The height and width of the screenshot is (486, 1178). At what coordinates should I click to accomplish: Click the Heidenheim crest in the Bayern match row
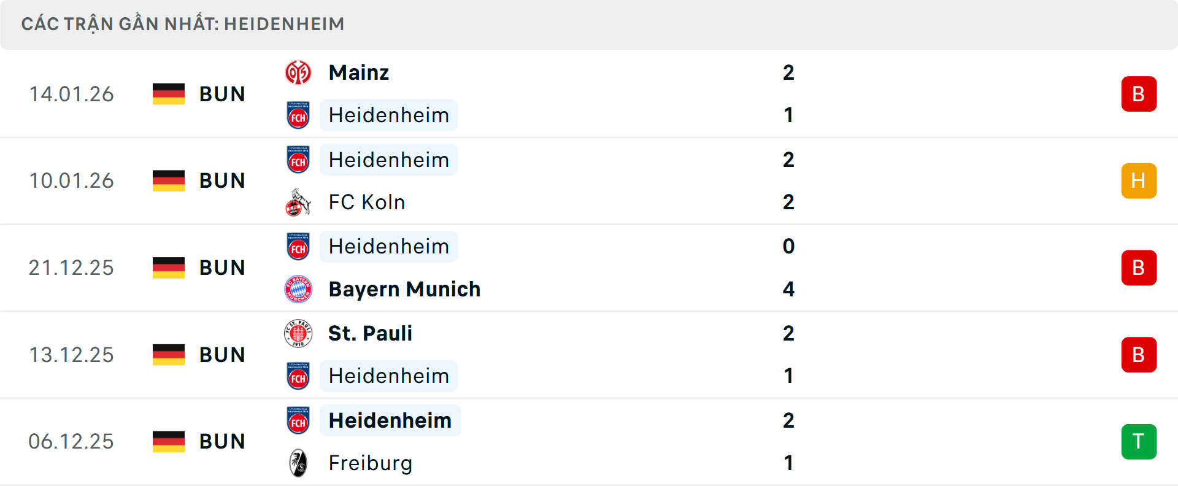click(x=299, y=246)
